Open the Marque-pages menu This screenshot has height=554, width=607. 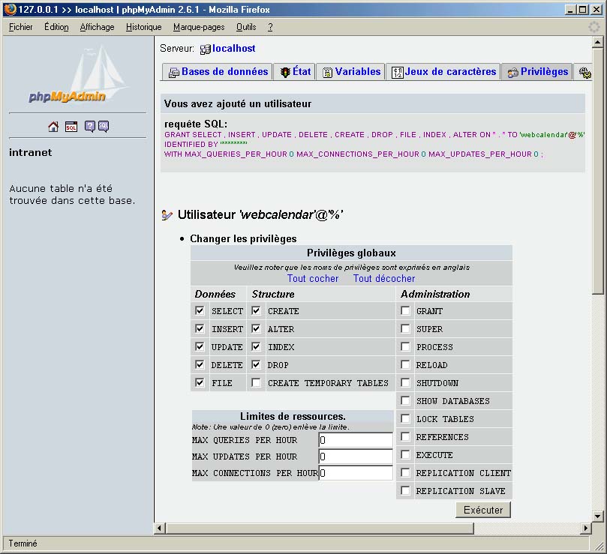pyautogui.click(x=199, y=27)
